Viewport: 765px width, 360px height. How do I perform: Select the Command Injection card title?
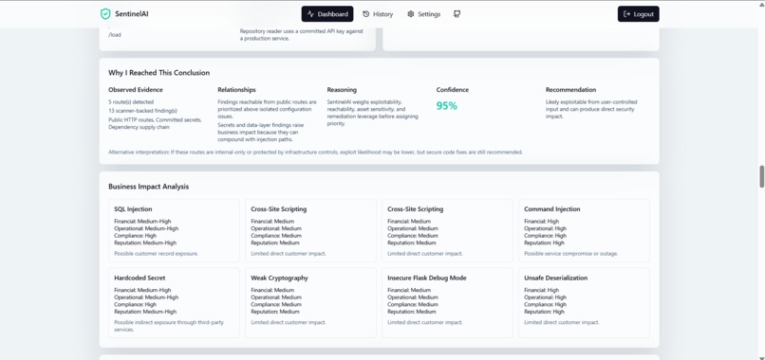(551, 209)
